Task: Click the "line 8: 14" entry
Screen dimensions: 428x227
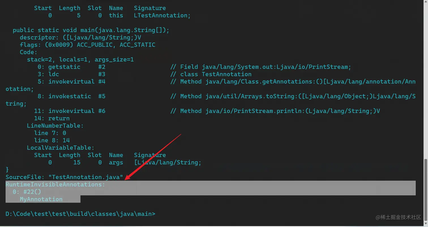Action: [x=52, y=140]
